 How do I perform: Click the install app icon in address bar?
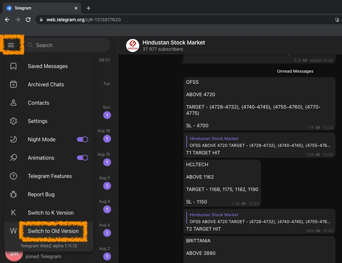point(337,20)
